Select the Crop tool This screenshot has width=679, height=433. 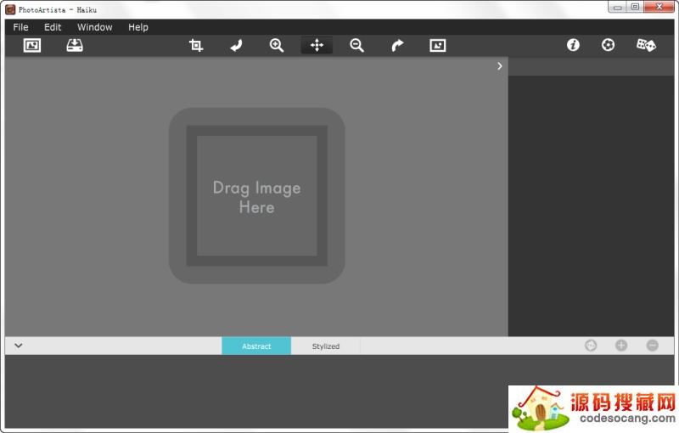click(x=196, y=46)
